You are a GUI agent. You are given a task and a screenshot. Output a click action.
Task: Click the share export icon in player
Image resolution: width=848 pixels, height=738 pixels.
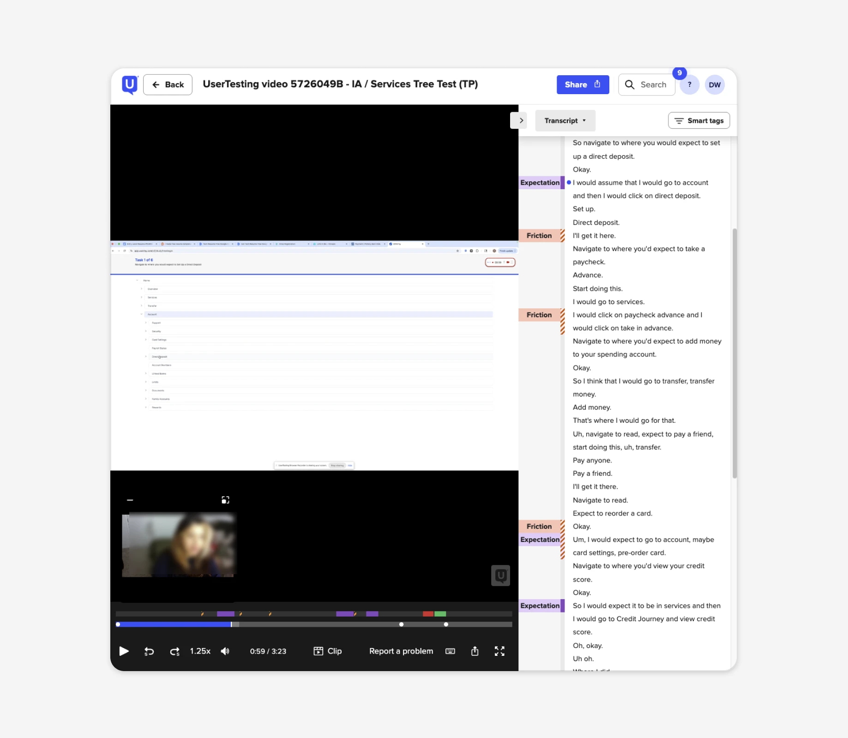pos(475,651)
